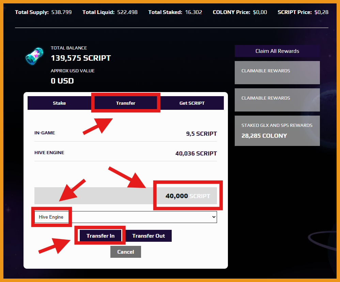Click the Total Staked 16.302 stat
This screenshot has width=340, height=282.
point(175,12)
